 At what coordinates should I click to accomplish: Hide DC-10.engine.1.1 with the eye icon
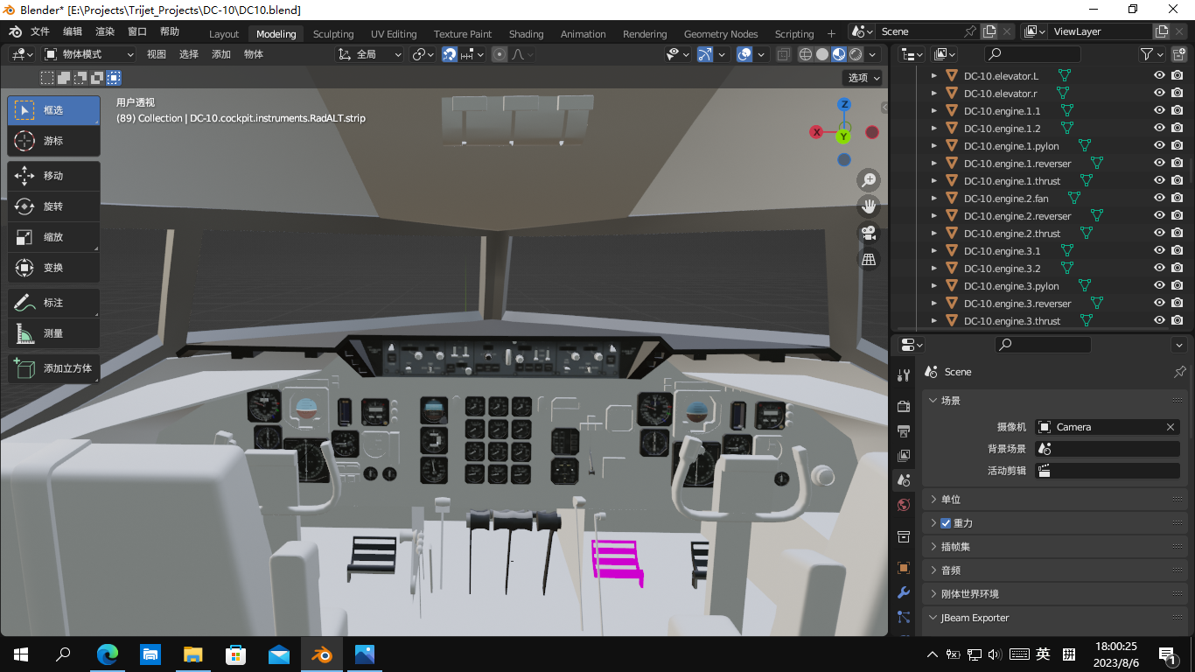(x=1159, y=110)
